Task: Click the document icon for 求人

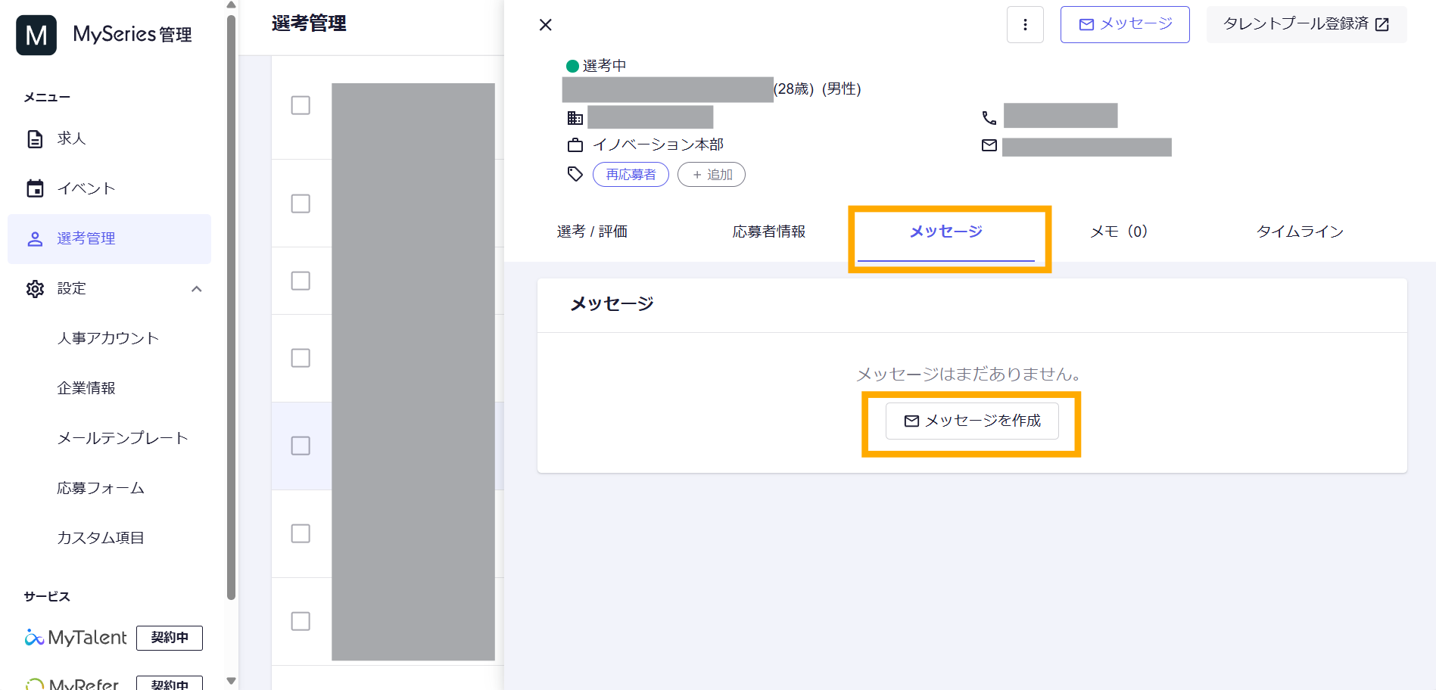Action: pos(35,138)
